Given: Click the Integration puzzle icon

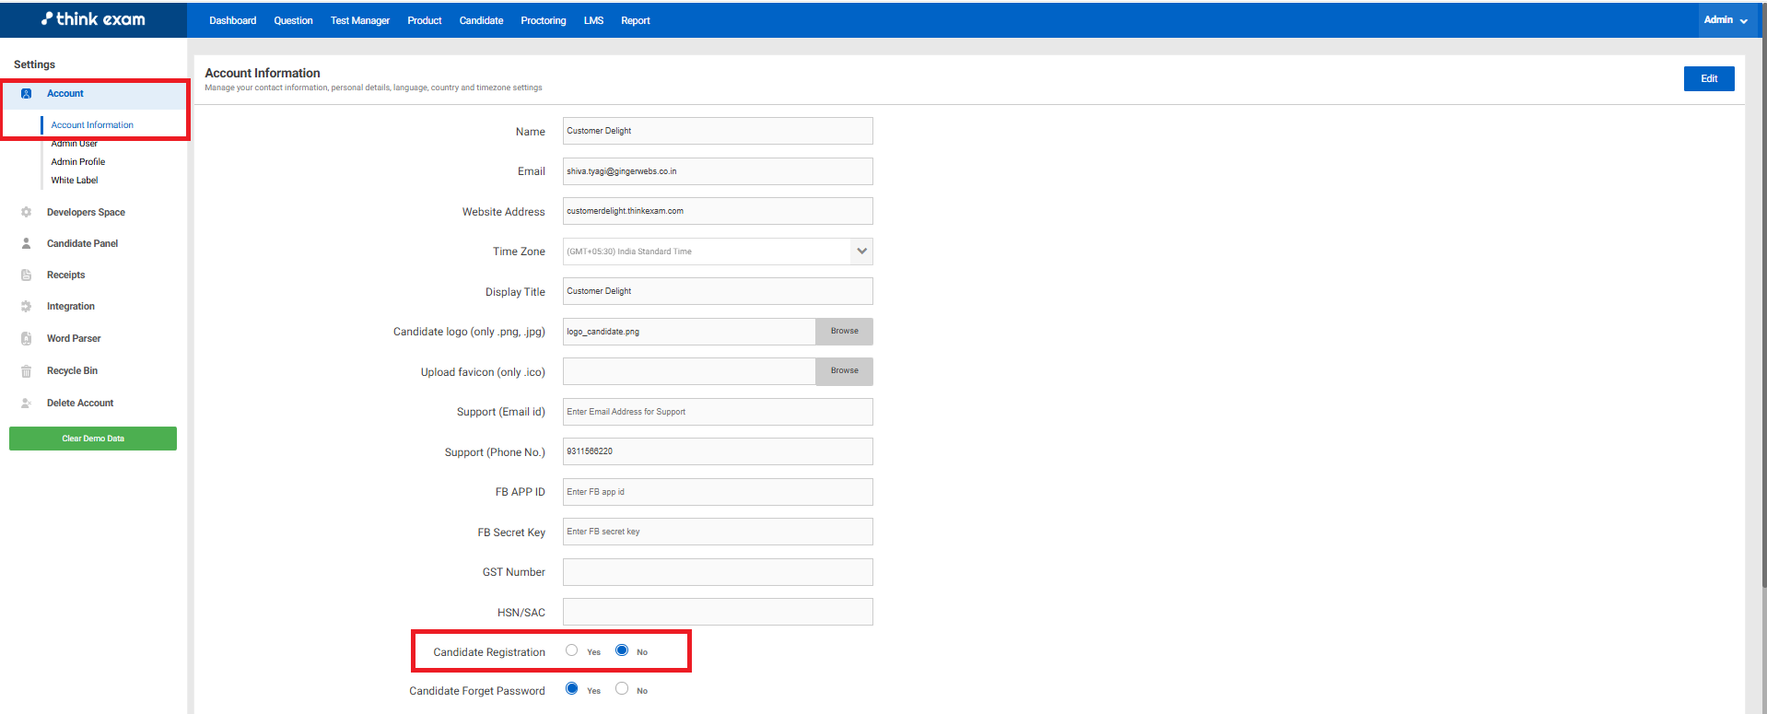Looking at the screenshot, I should point(26,307).
